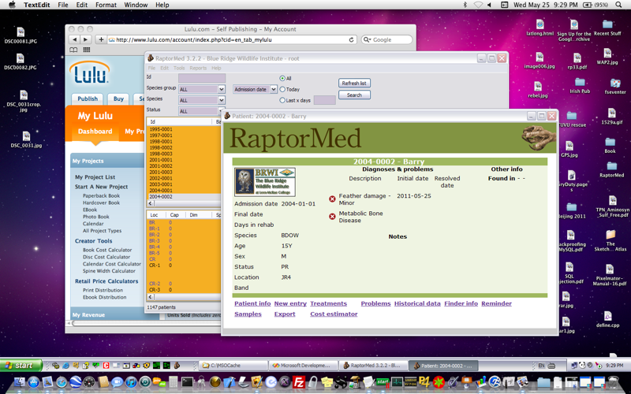Click the RaptorMed Search button
Screen dimensions: 631x394
tap(354, 95)
